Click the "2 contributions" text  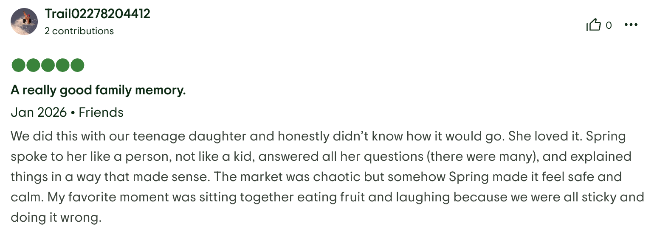pos(79,31)
